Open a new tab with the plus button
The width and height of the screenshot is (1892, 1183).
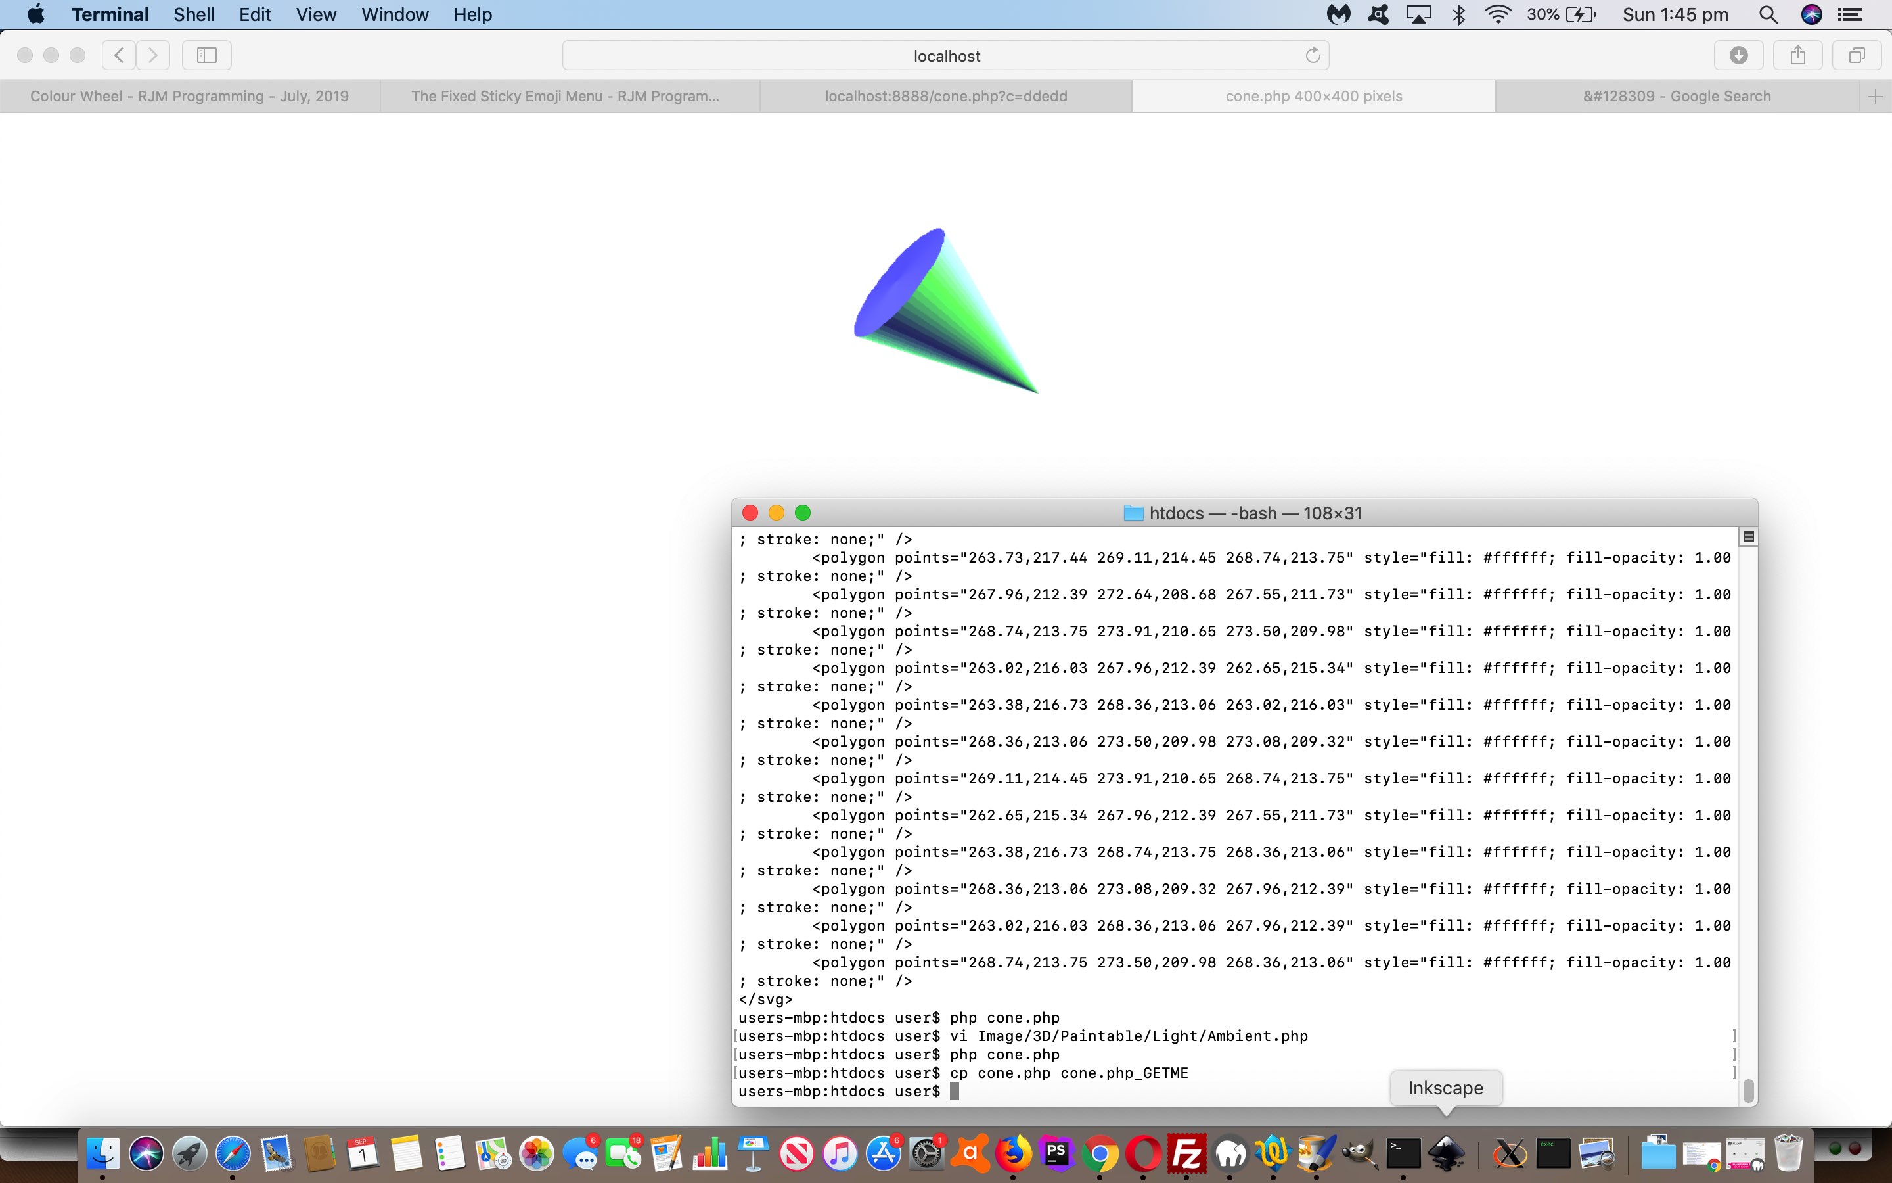pyautogui.click(x=1875, y=96)
